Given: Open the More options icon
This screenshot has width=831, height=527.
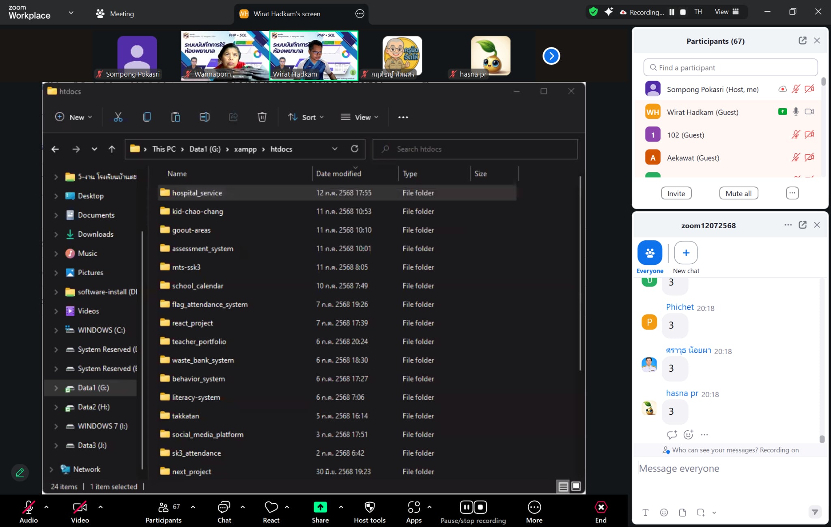Looking at the screenshot, I should [534, 507].
